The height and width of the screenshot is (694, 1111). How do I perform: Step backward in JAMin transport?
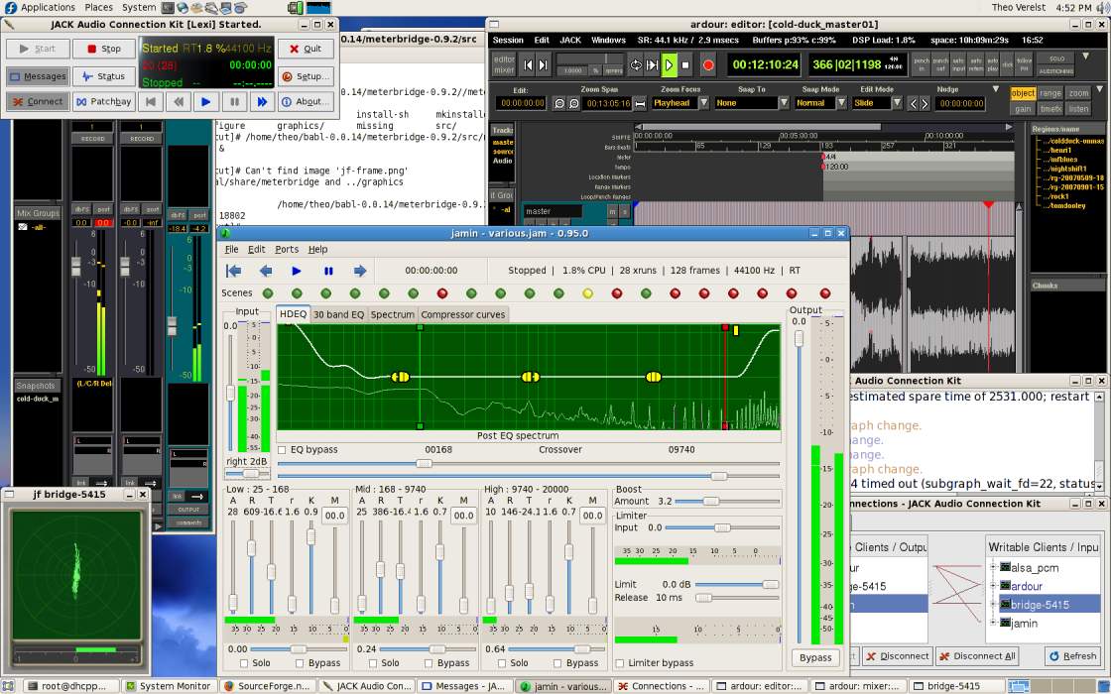click(x=266, y=271)
